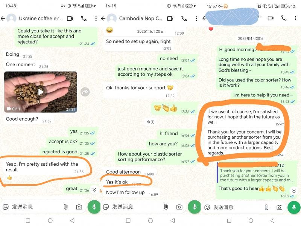This screenshot has width=301, height=226.
Task: Open more options menu in right chat
Action: click(295, 18)
